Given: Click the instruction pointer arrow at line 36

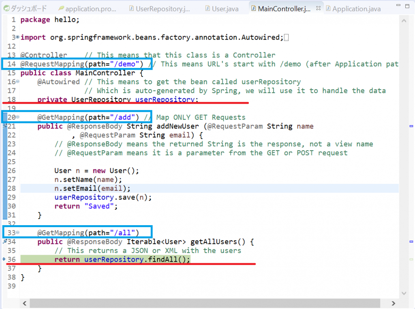Looking at the screenshot, I should click(x=4, y=260).
